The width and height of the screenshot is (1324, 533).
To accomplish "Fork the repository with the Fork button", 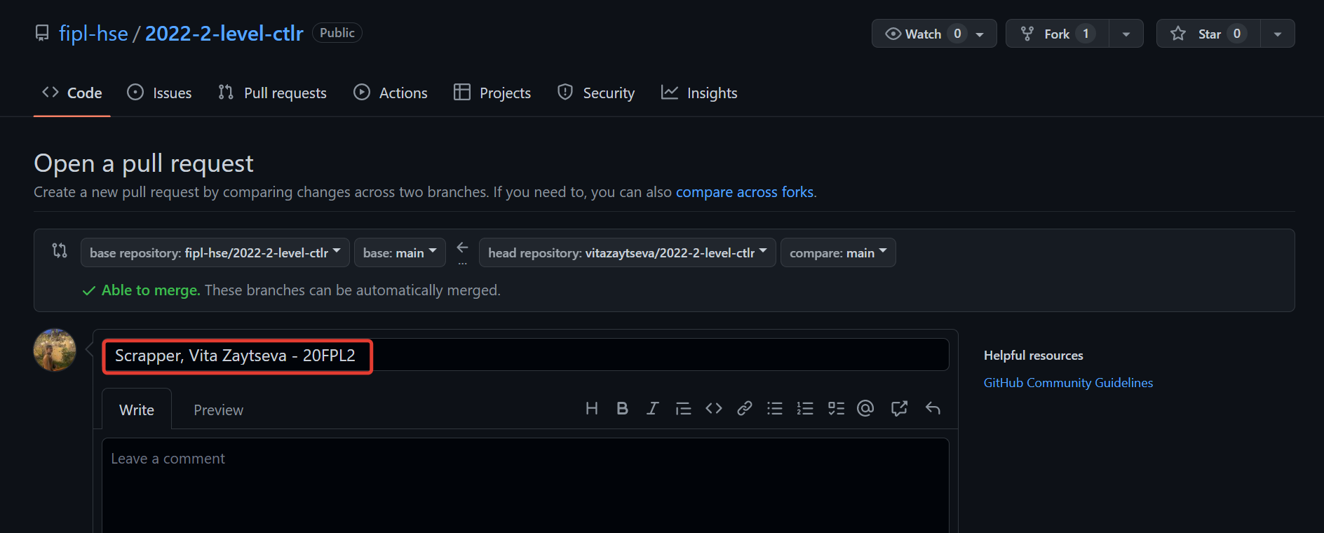I will (1058, 34).
